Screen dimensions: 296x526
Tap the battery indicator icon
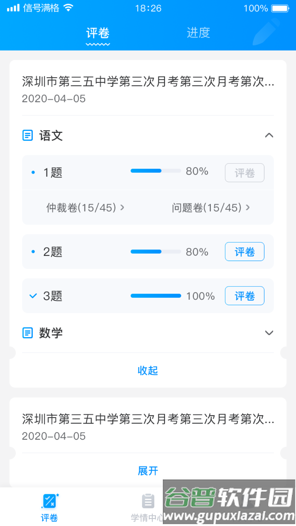(x=280, y=8)
